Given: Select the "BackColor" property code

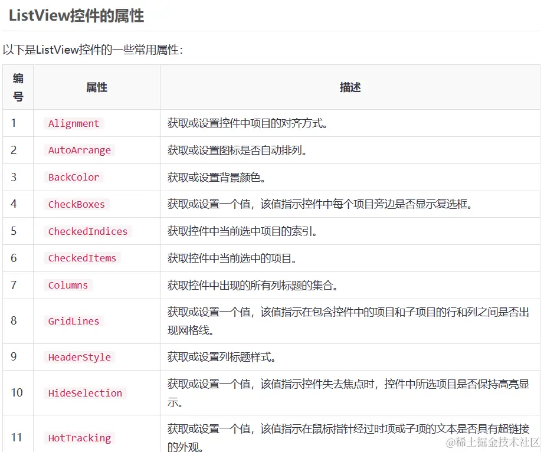Looking at the screenshot, I should (74, 177).
